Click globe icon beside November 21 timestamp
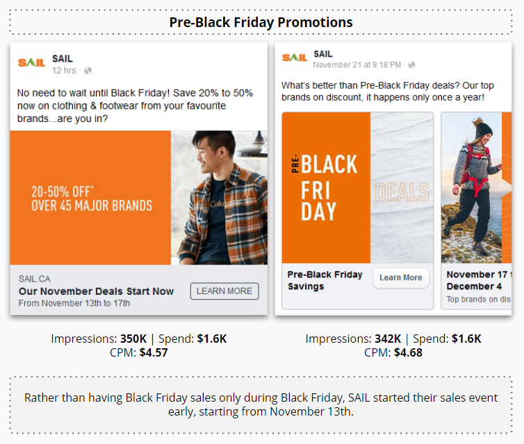 411,65
